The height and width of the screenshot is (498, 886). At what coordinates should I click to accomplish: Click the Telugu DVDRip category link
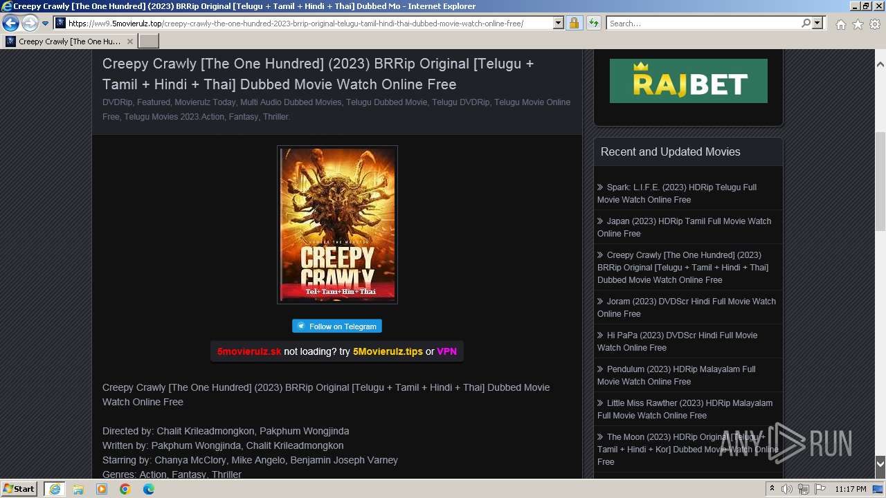(x=460, y=102)
